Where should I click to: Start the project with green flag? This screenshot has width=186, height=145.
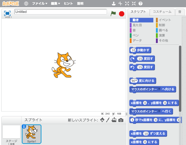coord(113,14)
